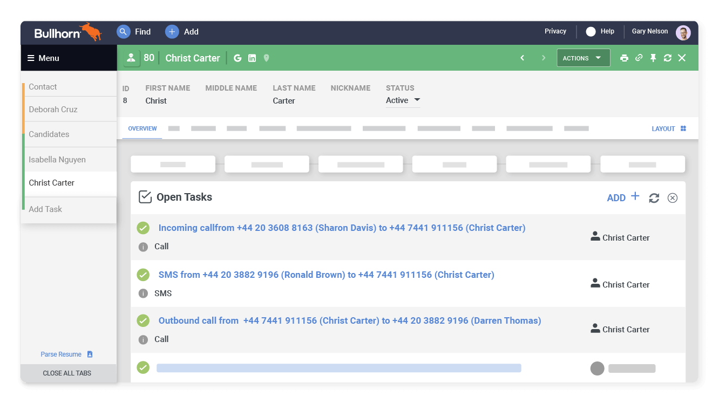
Task: Click the loading progress bar of the fourth task
Action: click(x=339, y=367)
